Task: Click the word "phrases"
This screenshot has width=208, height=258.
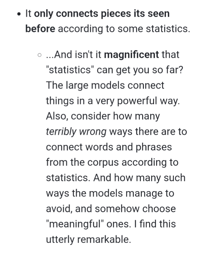Action: (x=154, y=147)
